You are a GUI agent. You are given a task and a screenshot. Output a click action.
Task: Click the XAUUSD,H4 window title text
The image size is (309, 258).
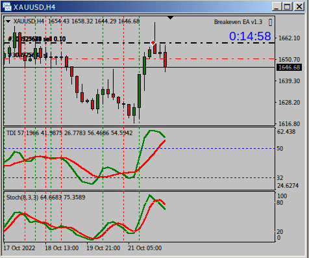coord(34,7)
